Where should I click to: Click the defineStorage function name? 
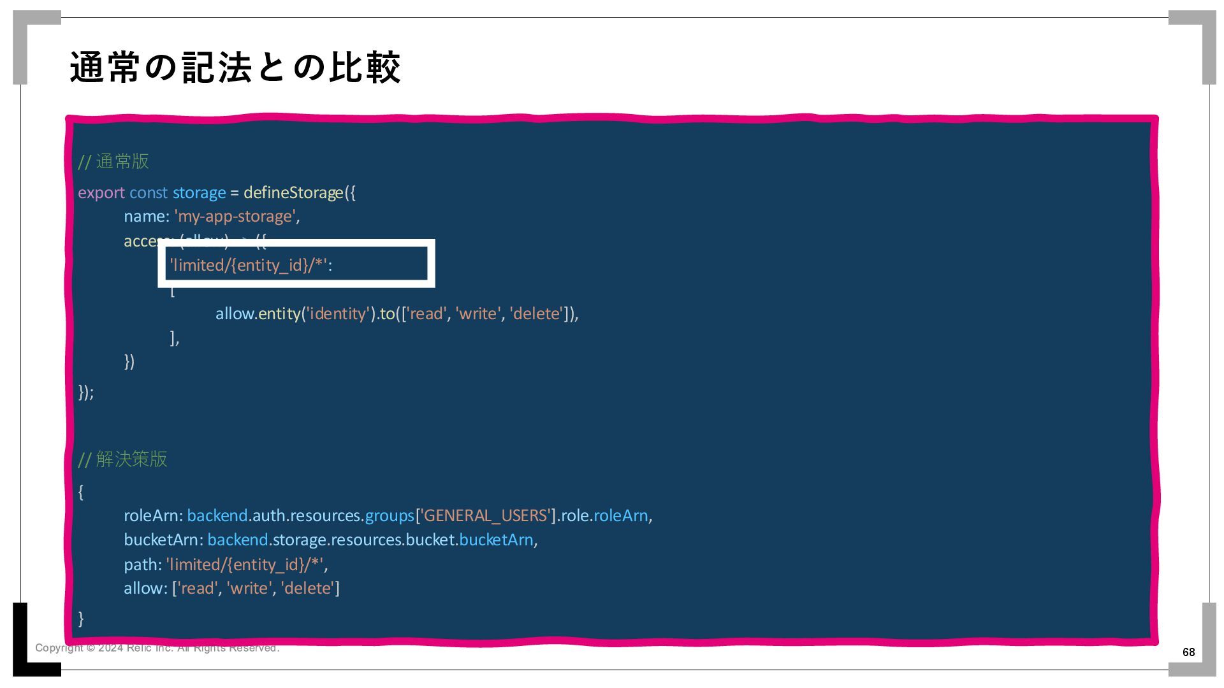tap(293, 192)
